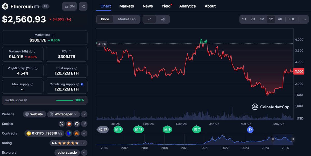Viewport: 311px width, 156px height.
Task: Open chart more options (three dots)
Action: tap(304, 19)
